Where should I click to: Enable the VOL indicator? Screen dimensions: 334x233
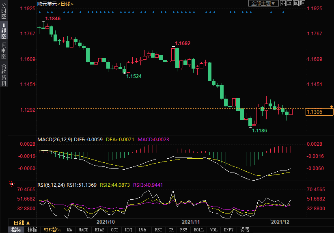(x=214, y=230)
